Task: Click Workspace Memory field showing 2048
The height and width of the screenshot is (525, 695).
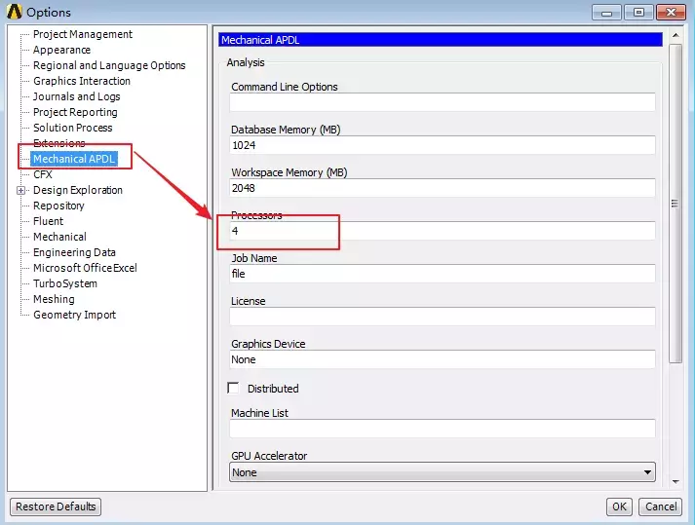Action: click(443, 188)
